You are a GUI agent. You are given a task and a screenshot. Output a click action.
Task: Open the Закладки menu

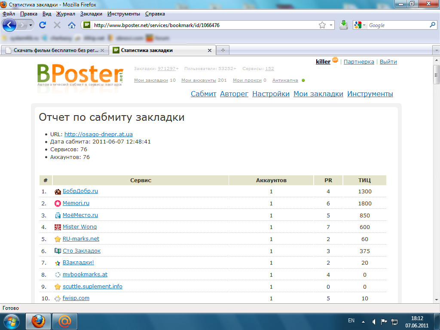click(91, 14)
